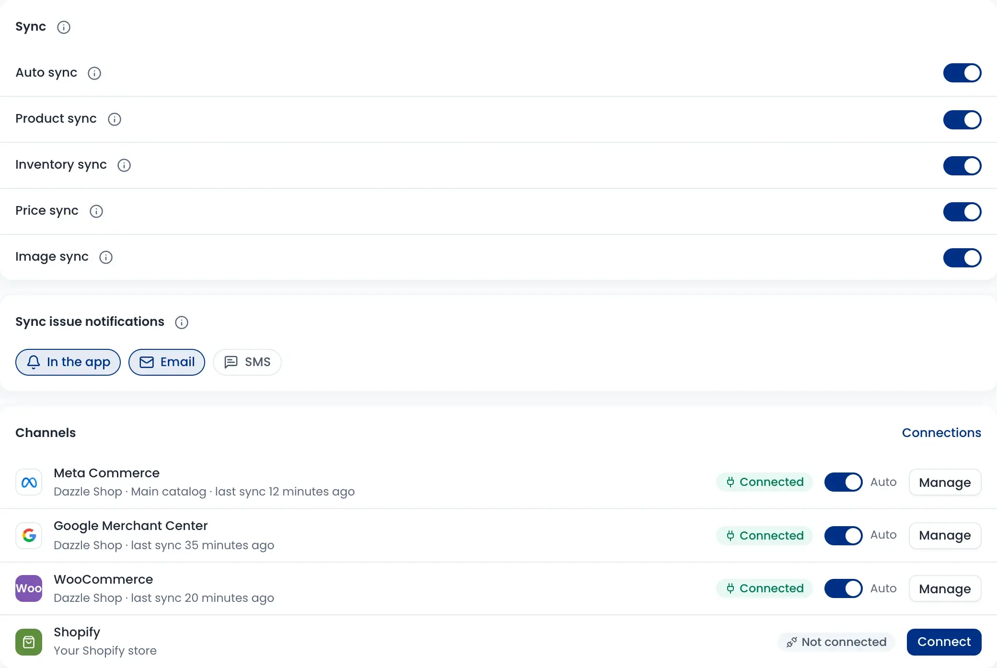997x668 pixels.
Task: Click 'Dazzle Shop · last sync 20 minutes ago' text
Action: coord(164,598)
